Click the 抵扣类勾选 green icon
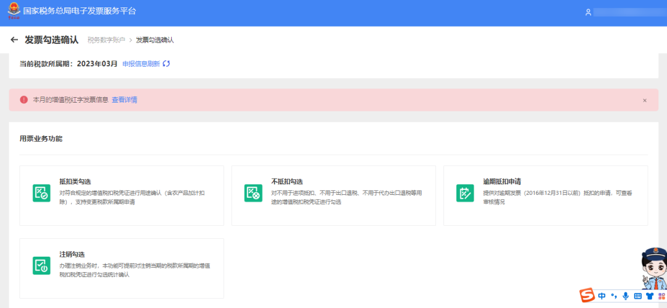The width and height of the screenshot is (667, 308). point(42,193)
